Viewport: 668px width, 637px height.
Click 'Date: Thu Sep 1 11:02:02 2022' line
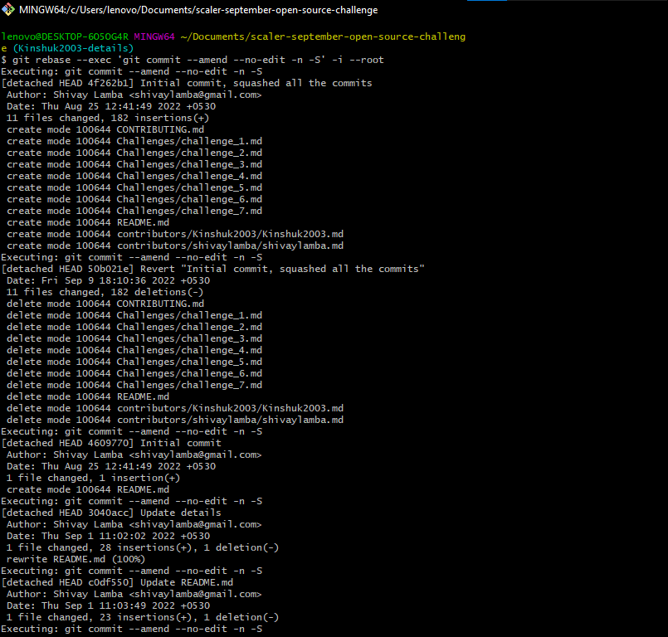click(x=108, y=536)
